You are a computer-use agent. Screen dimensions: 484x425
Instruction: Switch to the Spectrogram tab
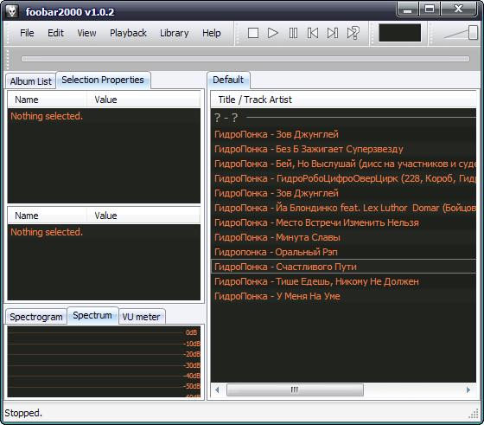36,317
